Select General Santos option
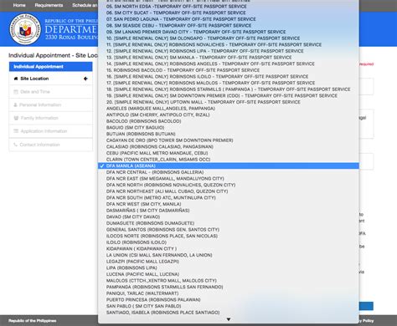The image size is (397, 326). tap(229, 230)
